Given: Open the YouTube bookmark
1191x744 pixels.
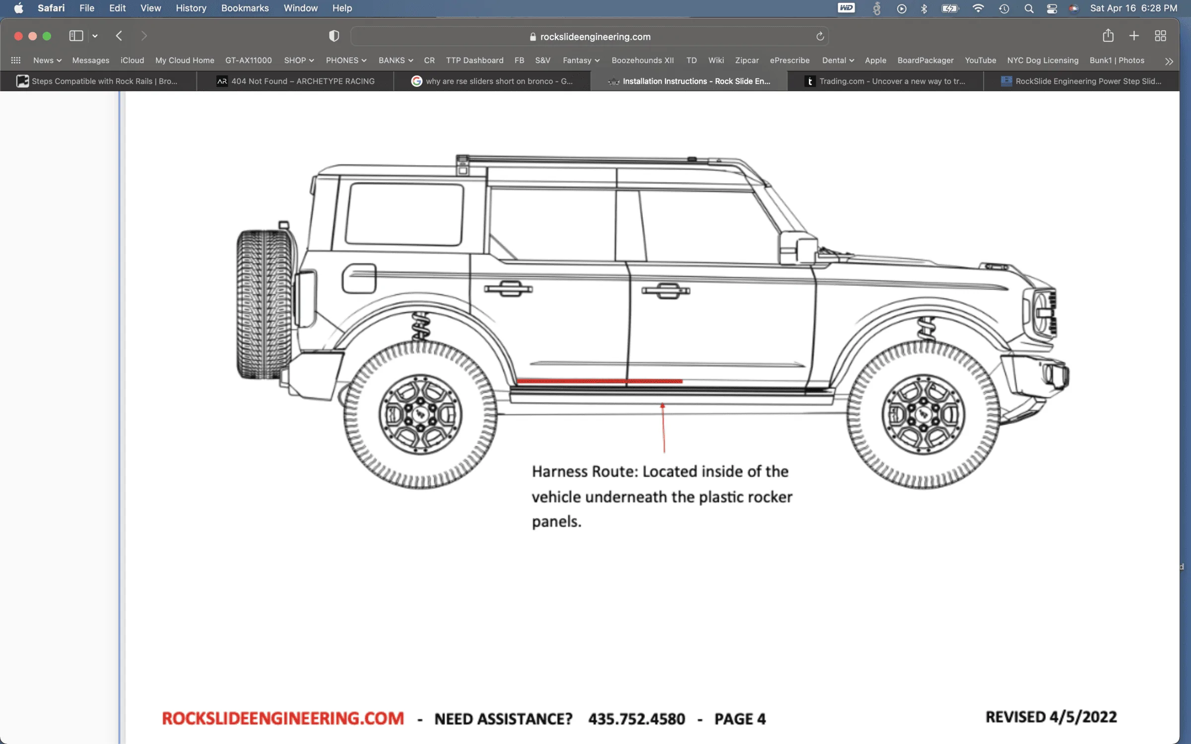Looking at the screenshot, I should (x=980, y=60).
